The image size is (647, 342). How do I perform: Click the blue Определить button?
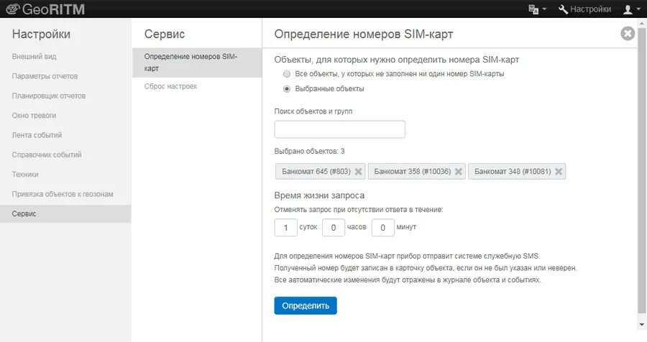[306, 305]
